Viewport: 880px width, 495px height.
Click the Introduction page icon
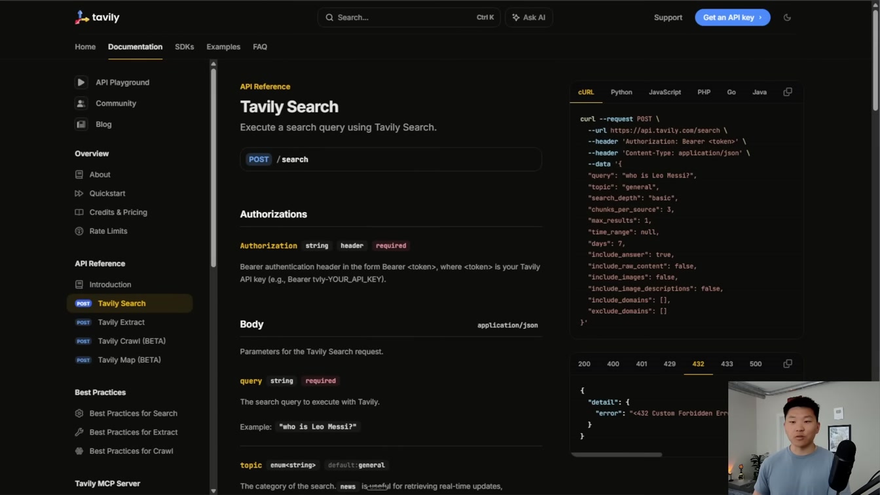(79, 285)
